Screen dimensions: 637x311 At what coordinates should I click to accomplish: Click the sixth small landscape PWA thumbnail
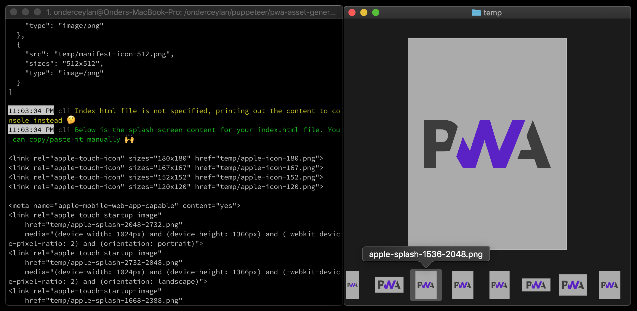point(536,285)
